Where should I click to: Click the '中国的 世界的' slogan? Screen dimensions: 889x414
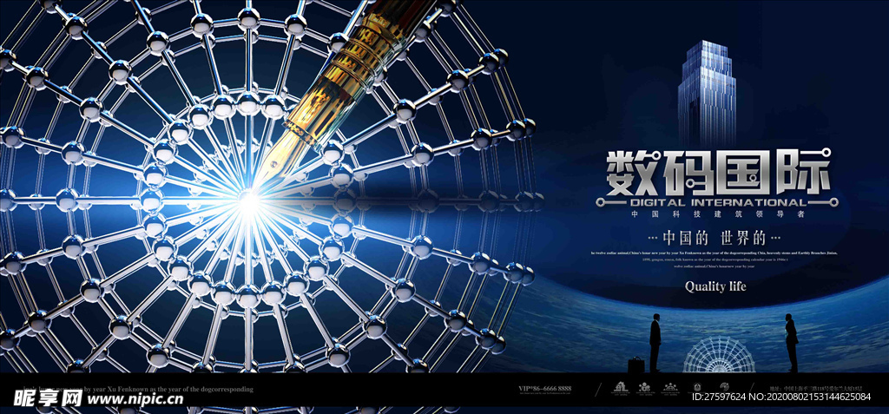714,236
